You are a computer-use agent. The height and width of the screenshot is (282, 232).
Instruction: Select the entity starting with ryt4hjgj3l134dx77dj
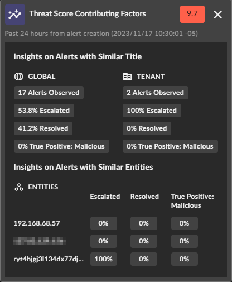point(49,259)
